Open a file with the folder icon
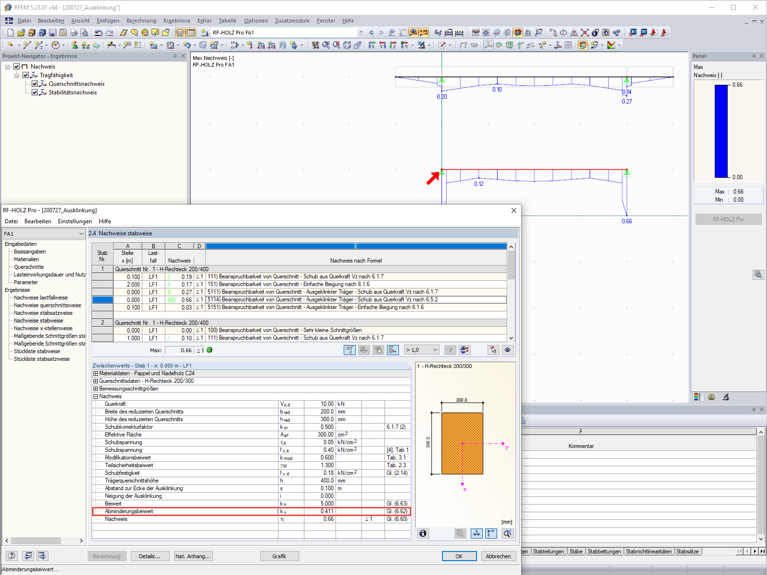 21,33
